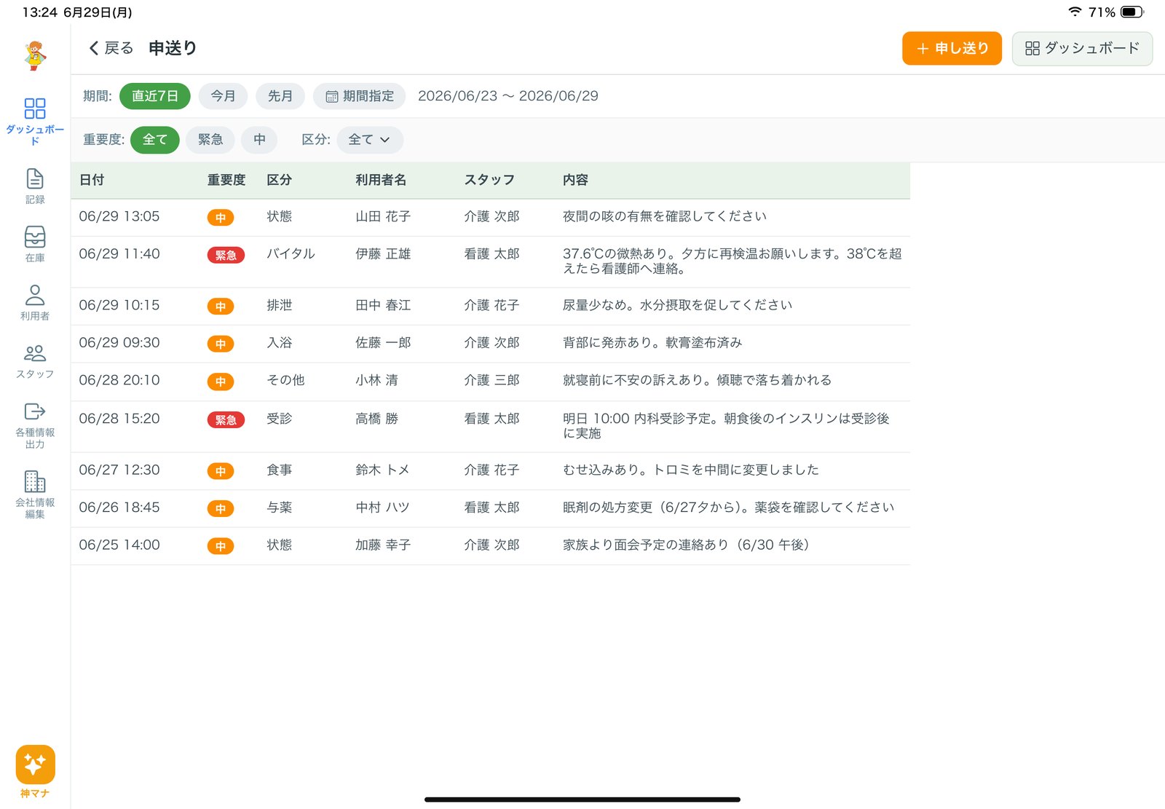The height and width of the screenshot is (809, 1165).
Task: Filter importance by 緊急 chip
Action: click(210, 140)
